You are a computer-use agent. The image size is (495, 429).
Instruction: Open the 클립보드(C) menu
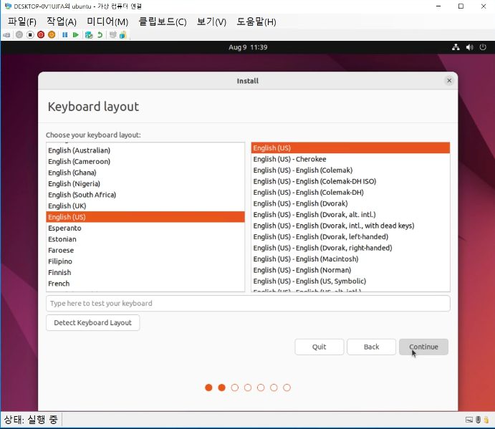pyautogui.click(x=163, y=21)
